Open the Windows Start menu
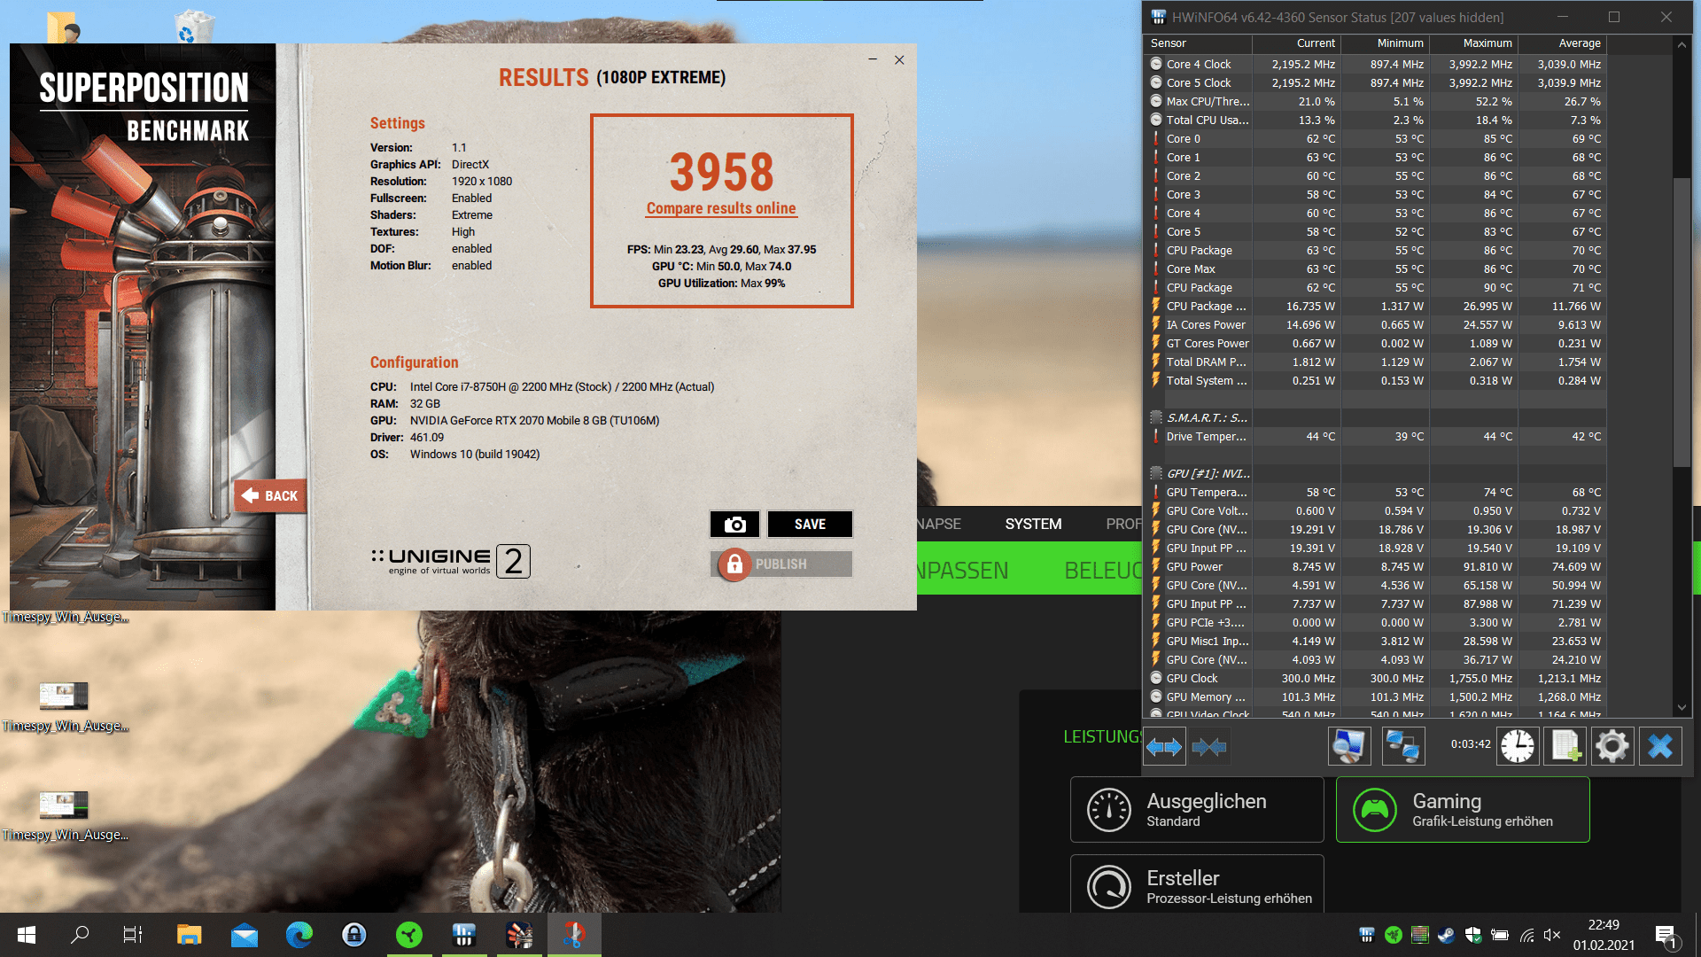1701x957 pixels. (27, 935)
